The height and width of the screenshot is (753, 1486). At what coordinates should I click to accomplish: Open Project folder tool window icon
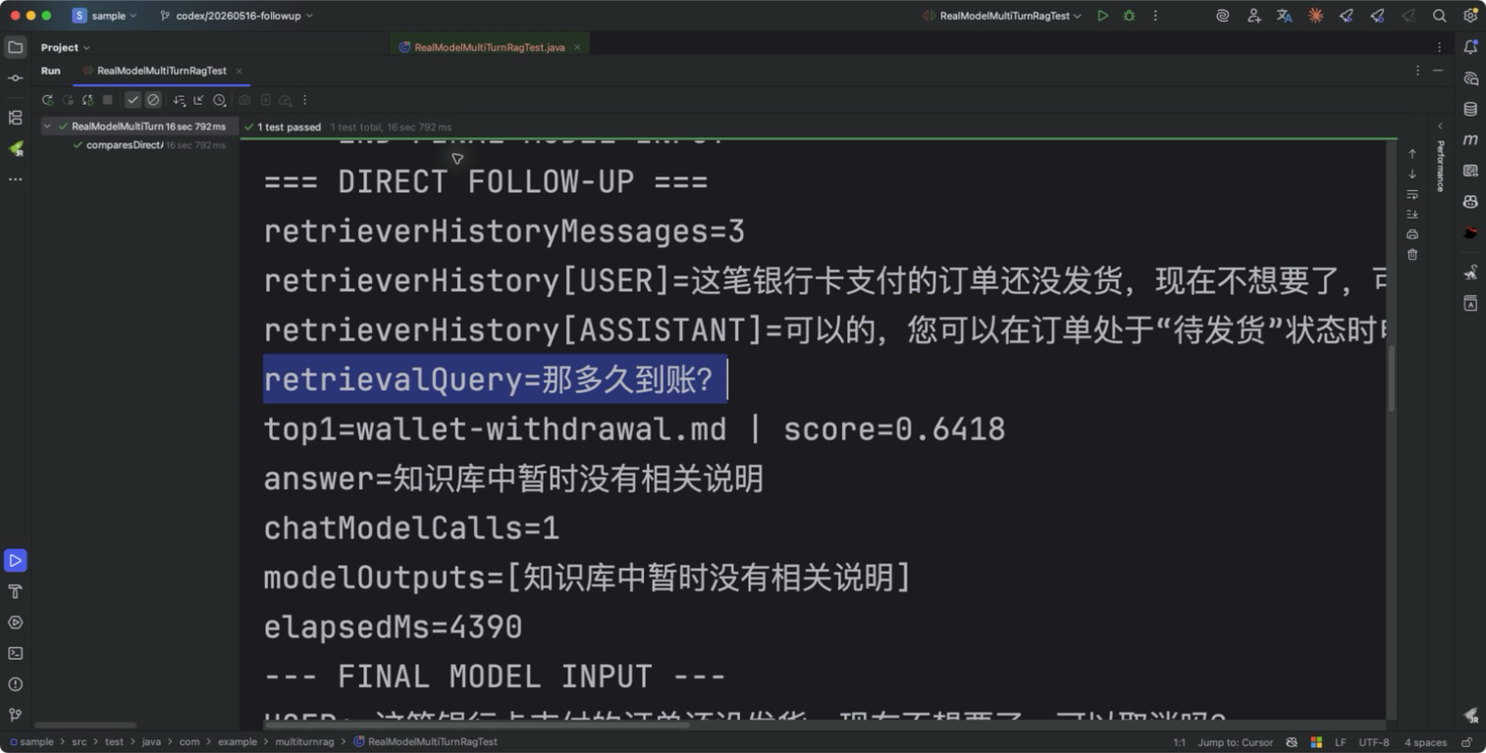[15, 46]
